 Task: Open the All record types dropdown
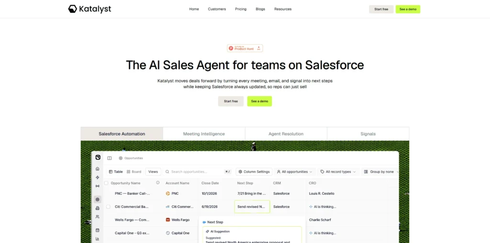[338, 172]
